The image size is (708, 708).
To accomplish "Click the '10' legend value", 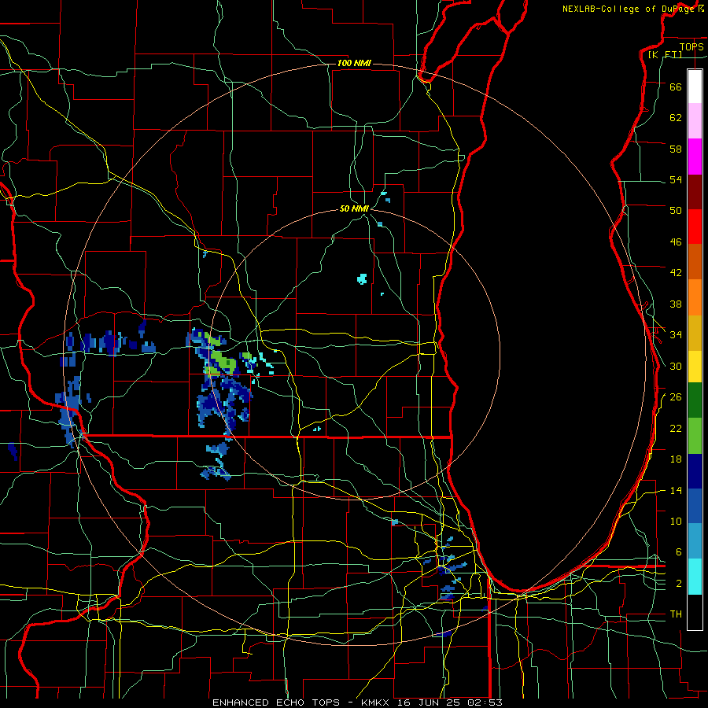I will coord(676,521).
